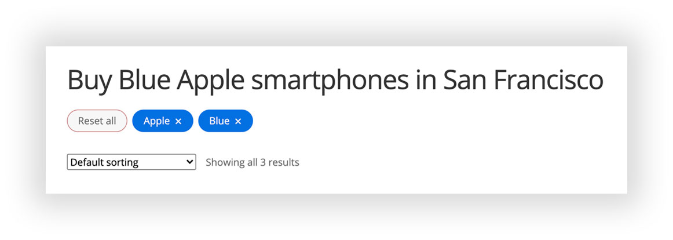
Task: Click the word "in" in the heading
Action: [426, 80]
